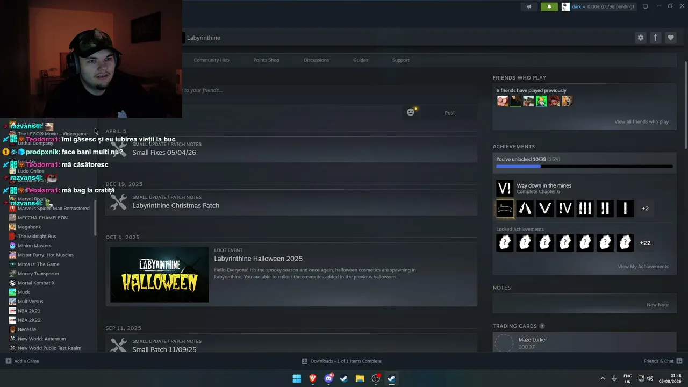Image resolution: width=688 pixels, height=387 pixels.
Task: Select New World: Aeternum
Action: (x=42, y=339)
